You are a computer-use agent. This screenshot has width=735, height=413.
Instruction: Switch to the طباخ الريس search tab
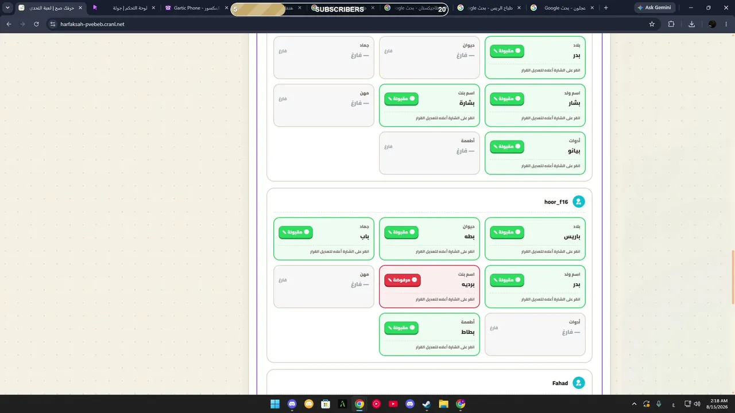point(489,8)
